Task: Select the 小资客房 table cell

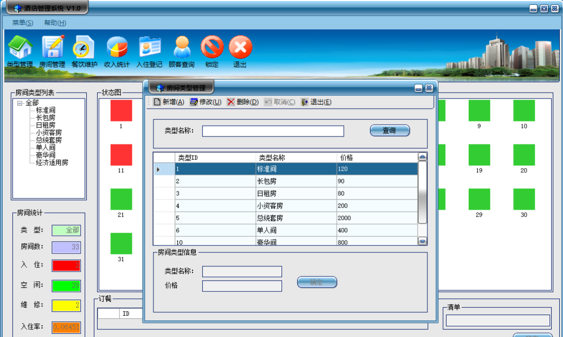Action: pos(296,205)
